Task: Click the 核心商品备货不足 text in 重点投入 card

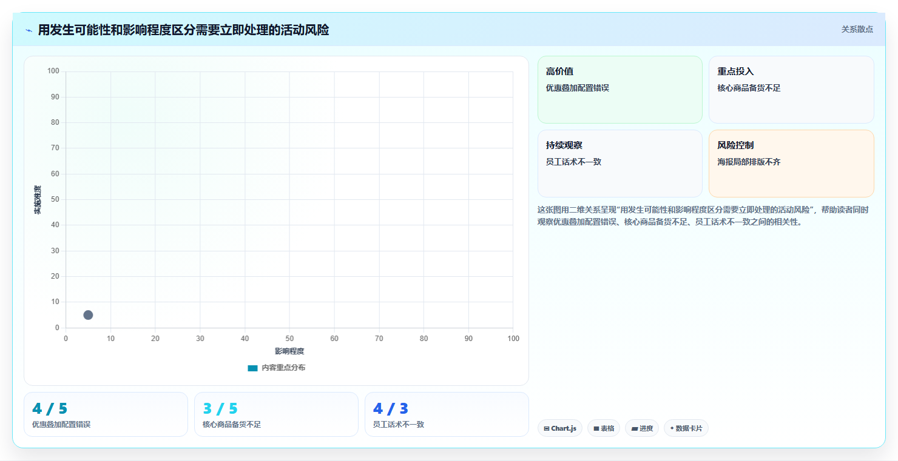Action: 749,88
